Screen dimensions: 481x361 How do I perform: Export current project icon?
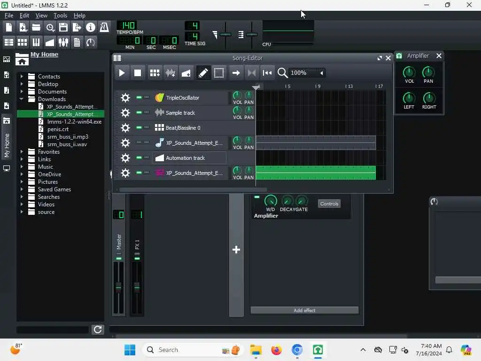point(77,27)
